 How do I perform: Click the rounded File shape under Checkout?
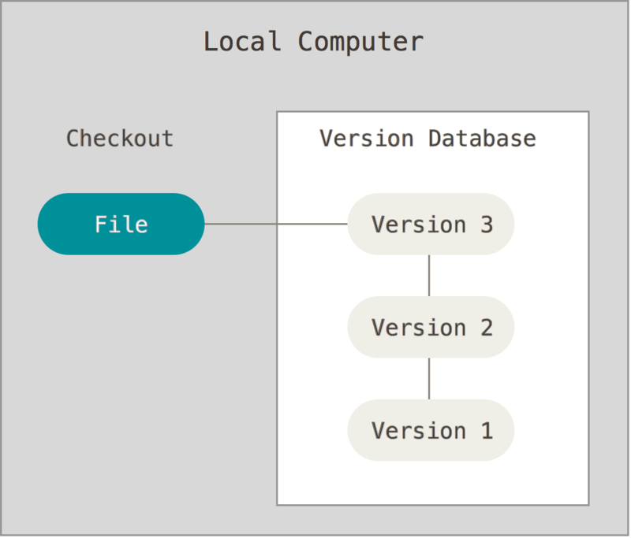(120, 224)
